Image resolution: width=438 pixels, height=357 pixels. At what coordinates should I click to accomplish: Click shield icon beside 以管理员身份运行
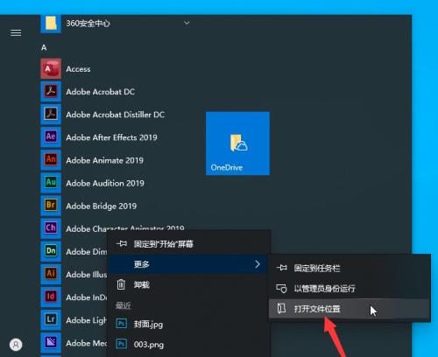coord(282,289)
